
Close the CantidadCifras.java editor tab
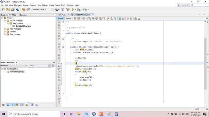pos(93,15)
